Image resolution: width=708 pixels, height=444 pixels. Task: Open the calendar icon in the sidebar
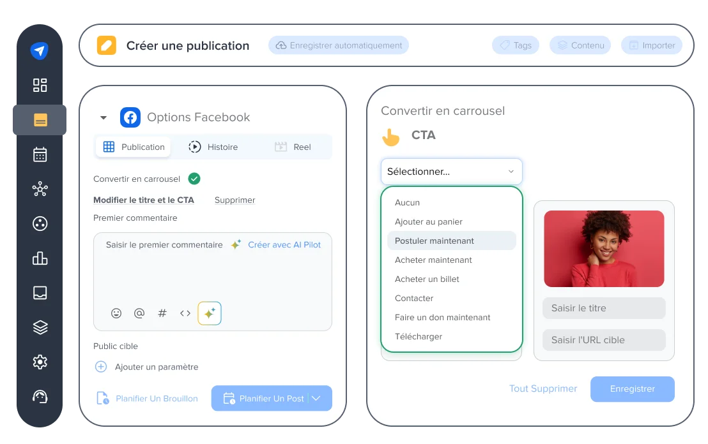pyautogui.click(x=40, y=154)
